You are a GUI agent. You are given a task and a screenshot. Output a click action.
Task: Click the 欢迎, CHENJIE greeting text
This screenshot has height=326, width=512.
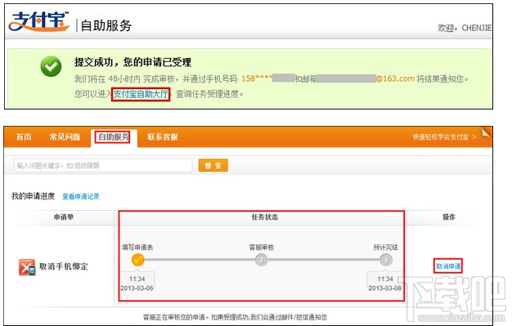465,28
